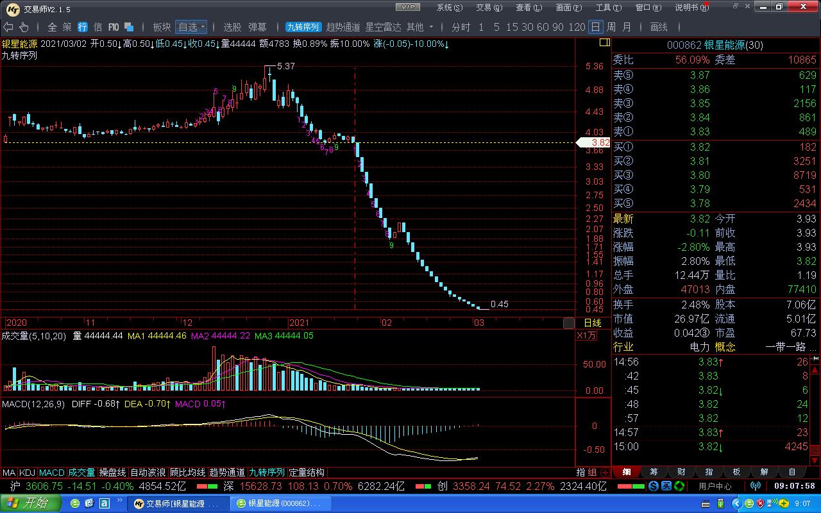Open the 画面(P) menu
The height and width of the screenshot is (513, 821).
[568, 7]
